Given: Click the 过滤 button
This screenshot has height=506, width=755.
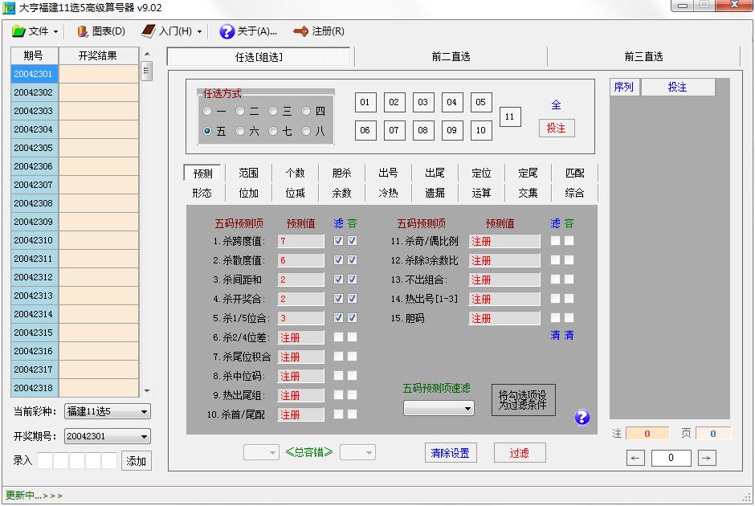Looking at the screenshot, I should pyautogui.click(x=520, y=453).
